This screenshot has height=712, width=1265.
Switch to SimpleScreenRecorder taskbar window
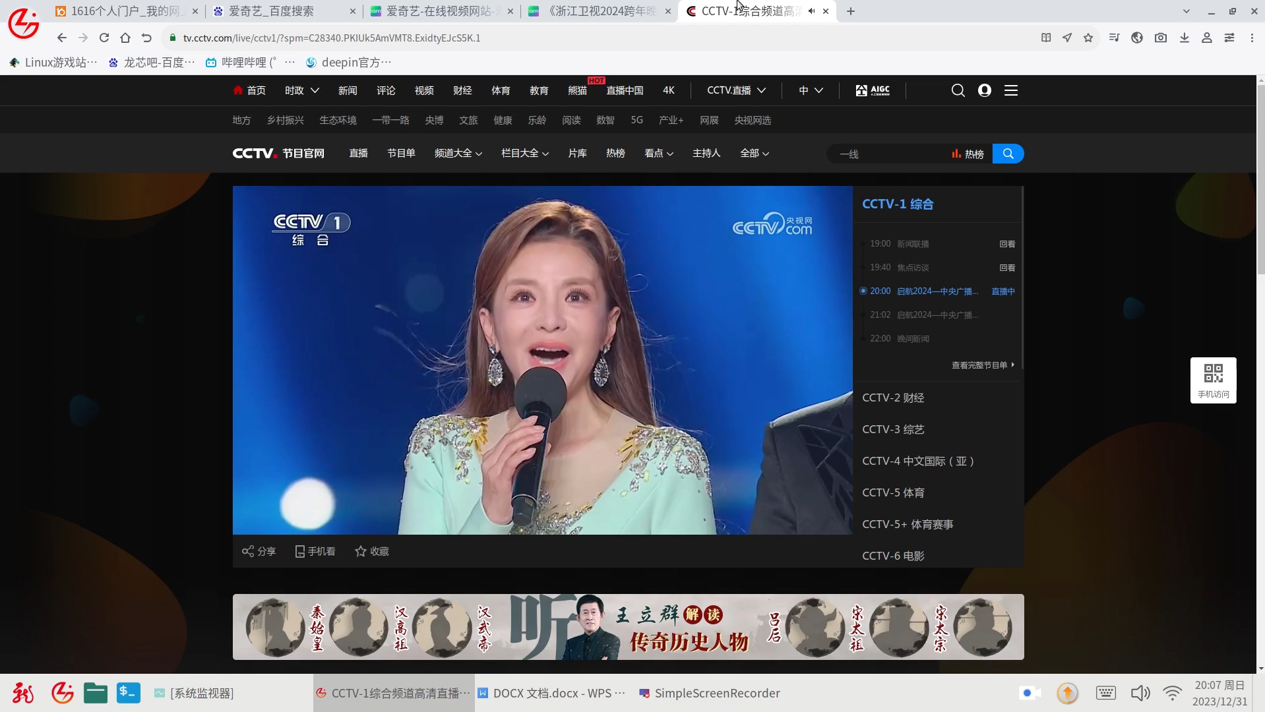[710, 693]
